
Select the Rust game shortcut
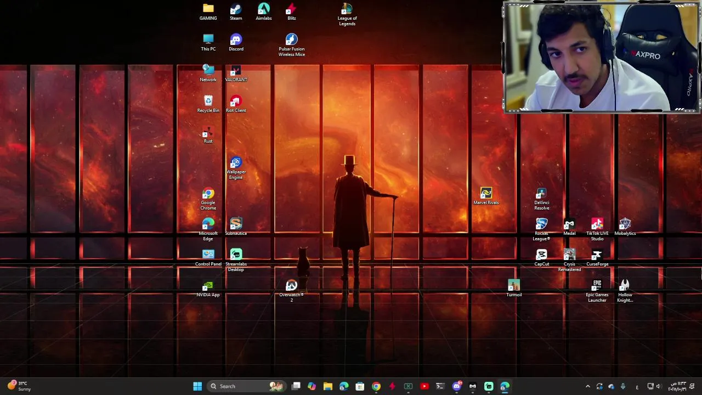coord(208,135)
